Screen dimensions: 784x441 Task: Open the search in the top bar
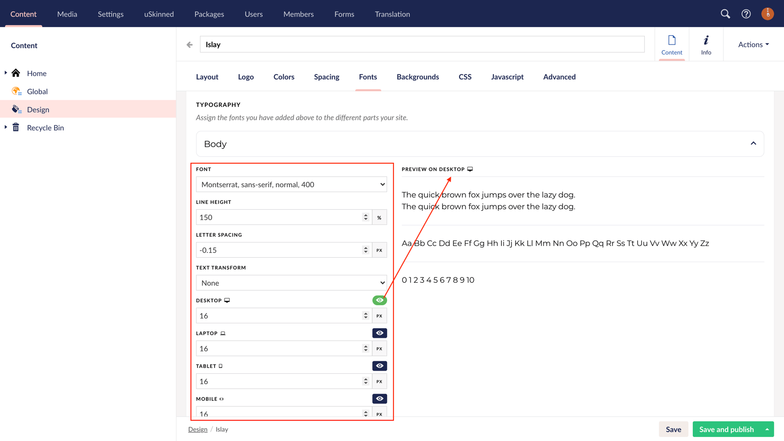(725, 14)
